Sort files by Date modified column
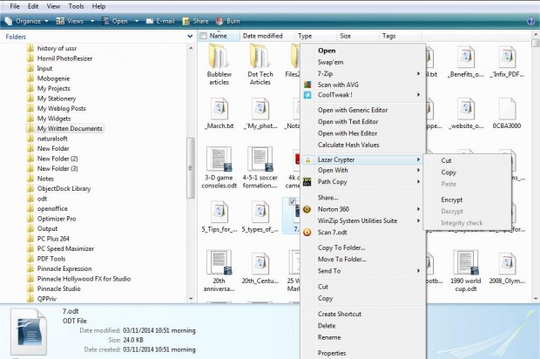 (x=262, y=37)
